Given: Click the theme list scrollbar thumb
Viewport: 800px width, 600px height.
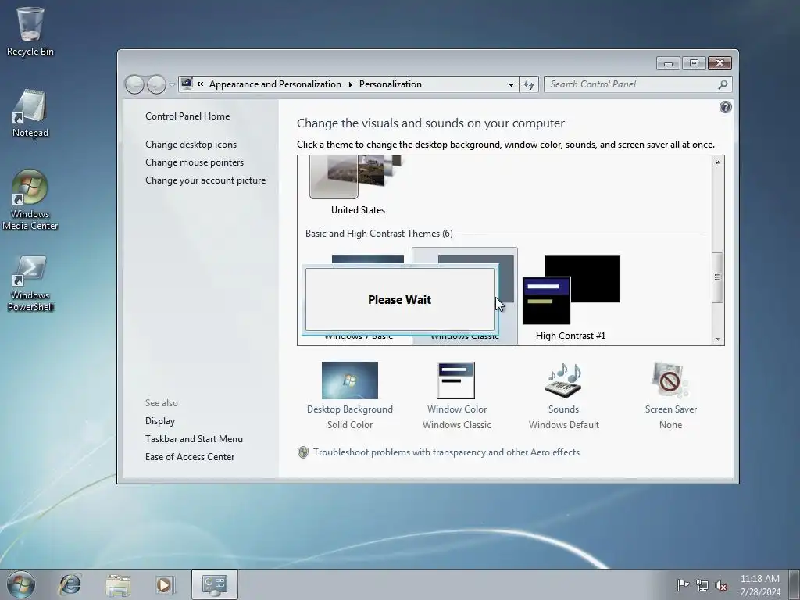Looking at the screenshot, I should [x=717, y=277].
